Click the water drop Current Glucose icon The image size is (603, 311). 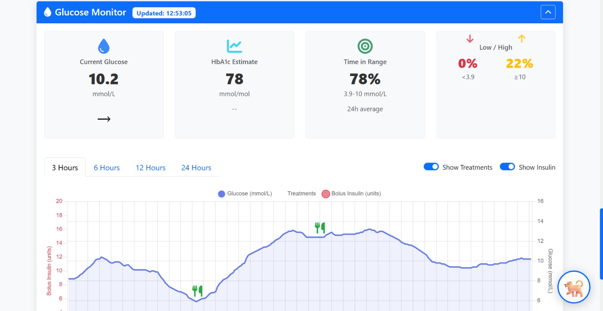tap(104, 46)
